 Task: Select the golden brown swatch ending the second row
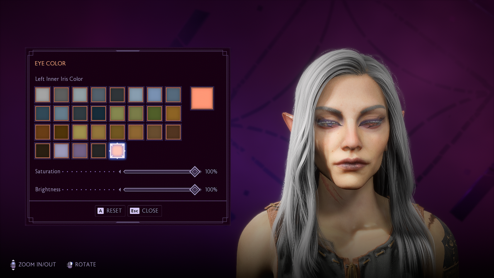[x=173, y=114]
